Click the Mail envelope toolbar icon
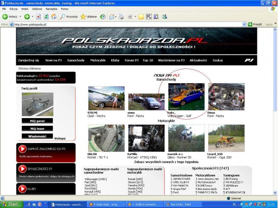 [x=112, y=17]
